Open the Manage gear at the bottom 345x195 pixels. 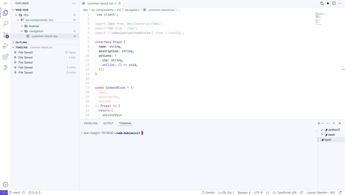5,184
